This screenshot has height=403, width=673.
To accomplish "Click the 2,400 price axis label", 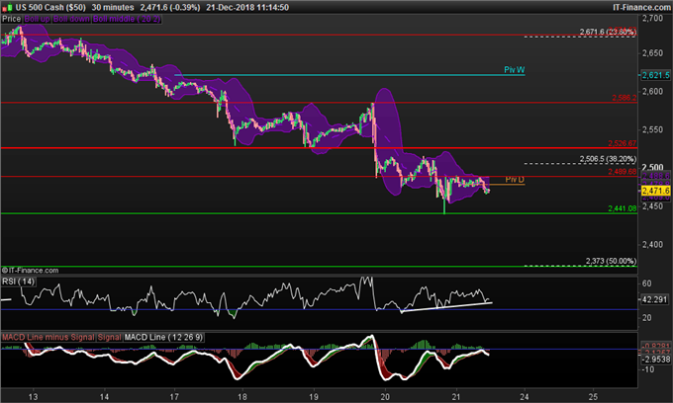I will (x=652, y=245).
